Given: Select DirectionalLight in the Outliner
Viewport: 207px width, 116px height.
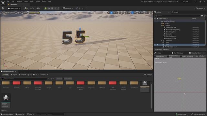Looking at the screenshot, I should click(x=171, y=28).
